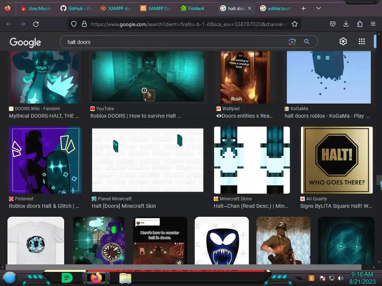This screenshot has height=286, width=382.
Task: Expand the list all tabs chevron
Action: (318, 8)
